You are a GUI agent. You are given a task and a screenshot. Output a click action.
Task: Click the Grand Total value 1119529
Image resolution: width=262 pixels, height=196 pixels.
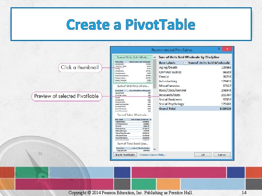coord(225,109)
